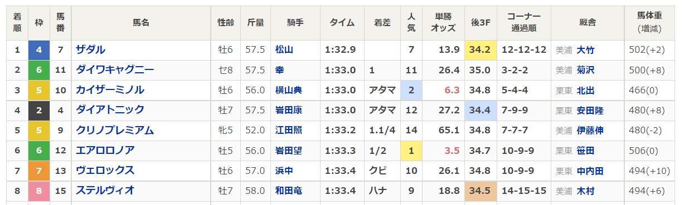The image size is (689, 205).
Task: Click jockey link 横山典
Action: click(x=288, y=90)
